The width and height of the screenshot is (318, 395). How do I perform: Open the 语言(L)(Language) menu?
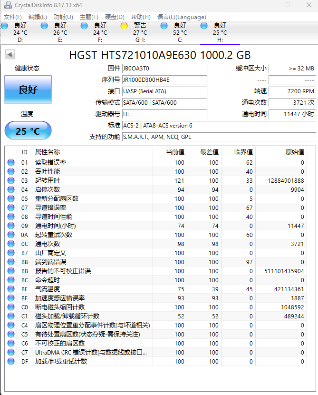182,17
